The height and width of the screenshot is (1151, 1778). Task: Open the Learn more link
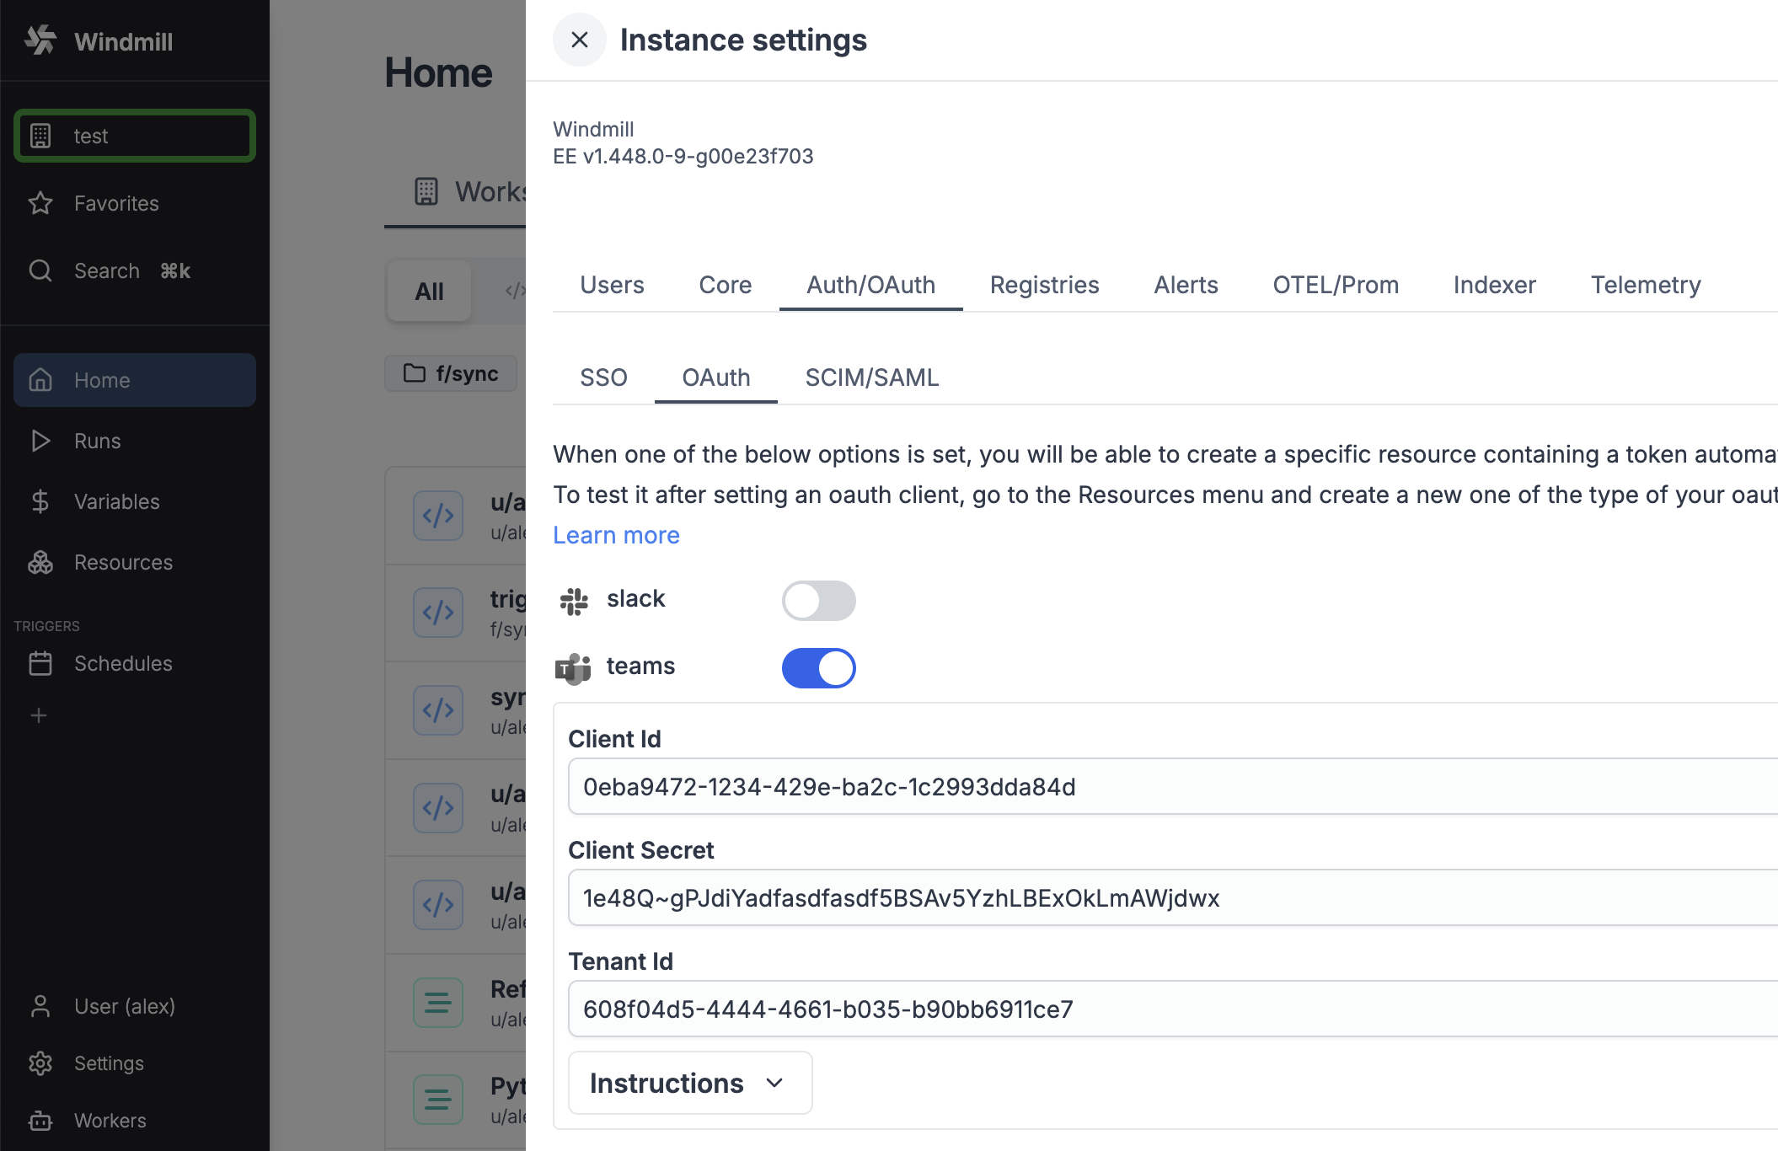[616, 535]
